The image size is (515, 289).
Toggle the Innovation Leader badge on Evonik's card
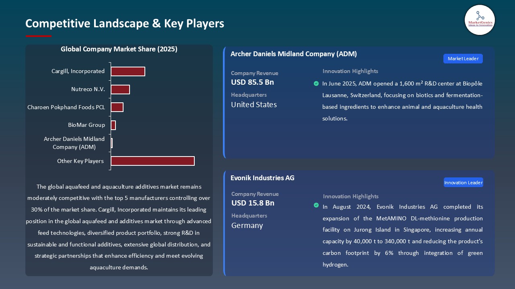click(x=463, y=182)
